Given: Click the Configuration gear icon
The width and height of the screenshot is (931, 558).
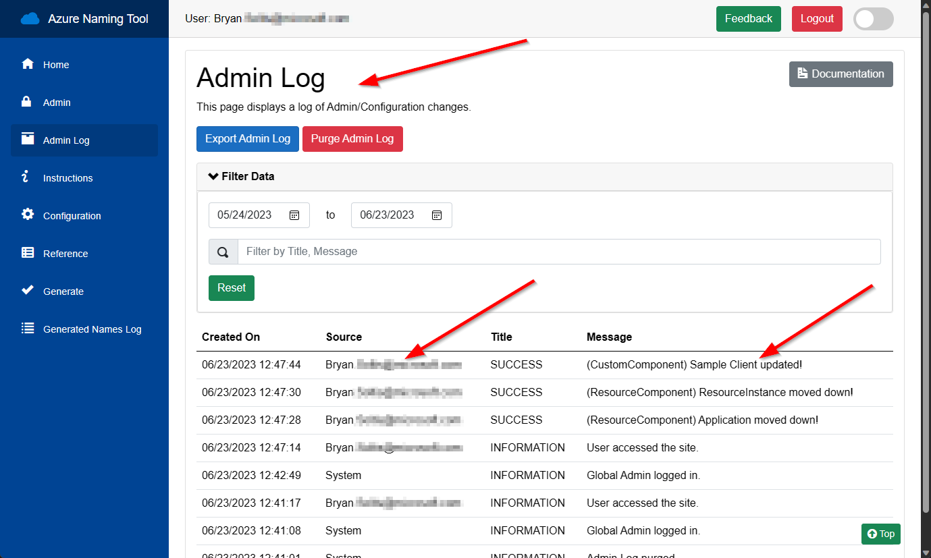Looking at the screenshot, I should point(28,215).
